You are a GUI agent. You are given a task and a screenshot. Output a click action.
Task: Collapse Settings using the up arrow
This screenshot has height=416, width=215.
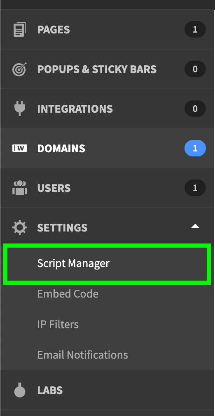(x=195, y=226)
